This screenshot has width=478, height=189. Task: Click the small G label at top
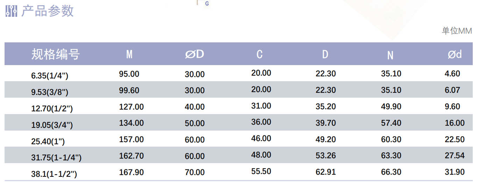(207, 3)
